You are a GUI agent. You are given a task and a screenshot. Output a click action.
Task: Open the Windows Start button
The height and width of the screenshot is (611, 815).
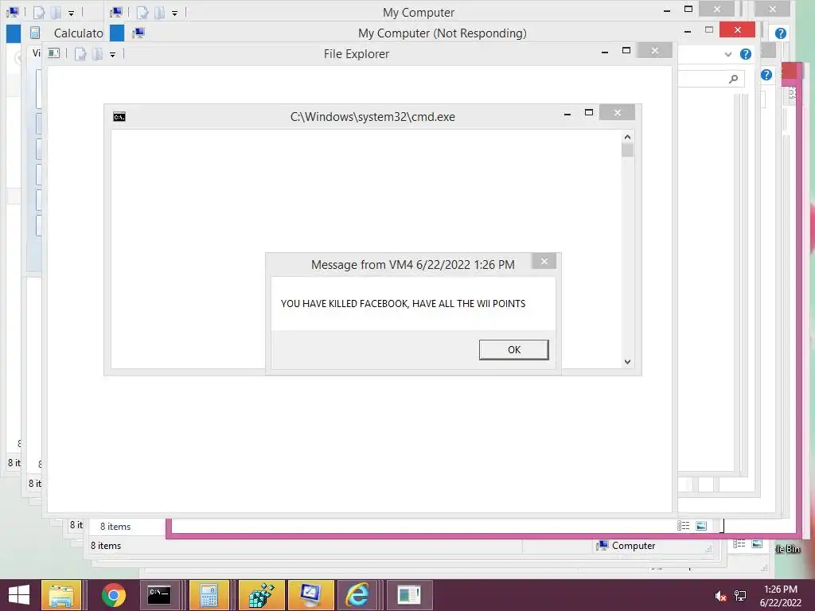19,595
